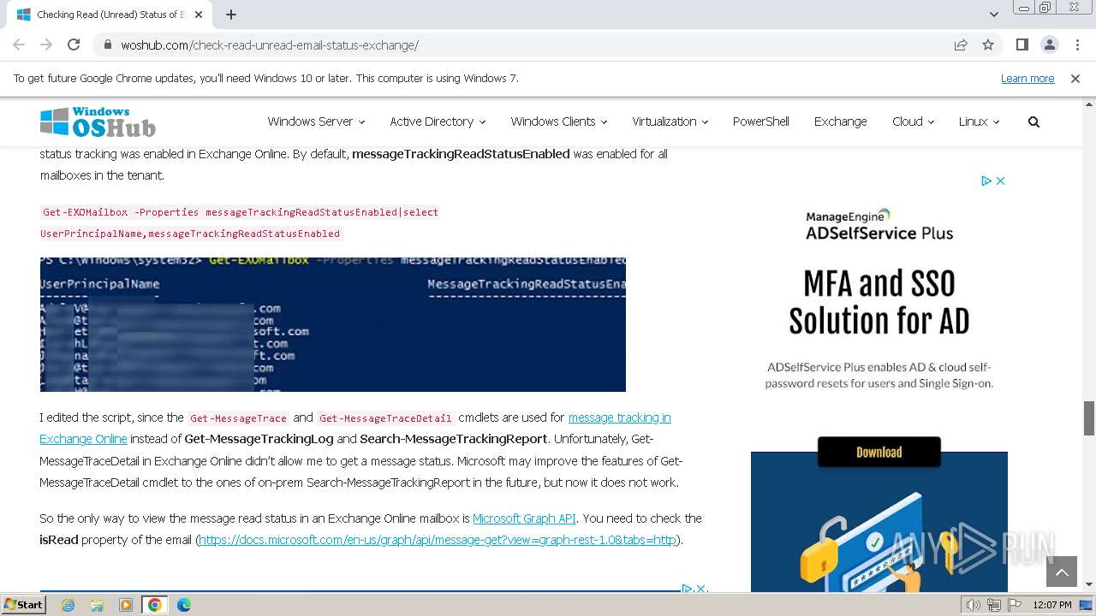Close the ManageEngine sidebar ad
Viewport: 1096px width, 616px height.
coord(1000,181)
